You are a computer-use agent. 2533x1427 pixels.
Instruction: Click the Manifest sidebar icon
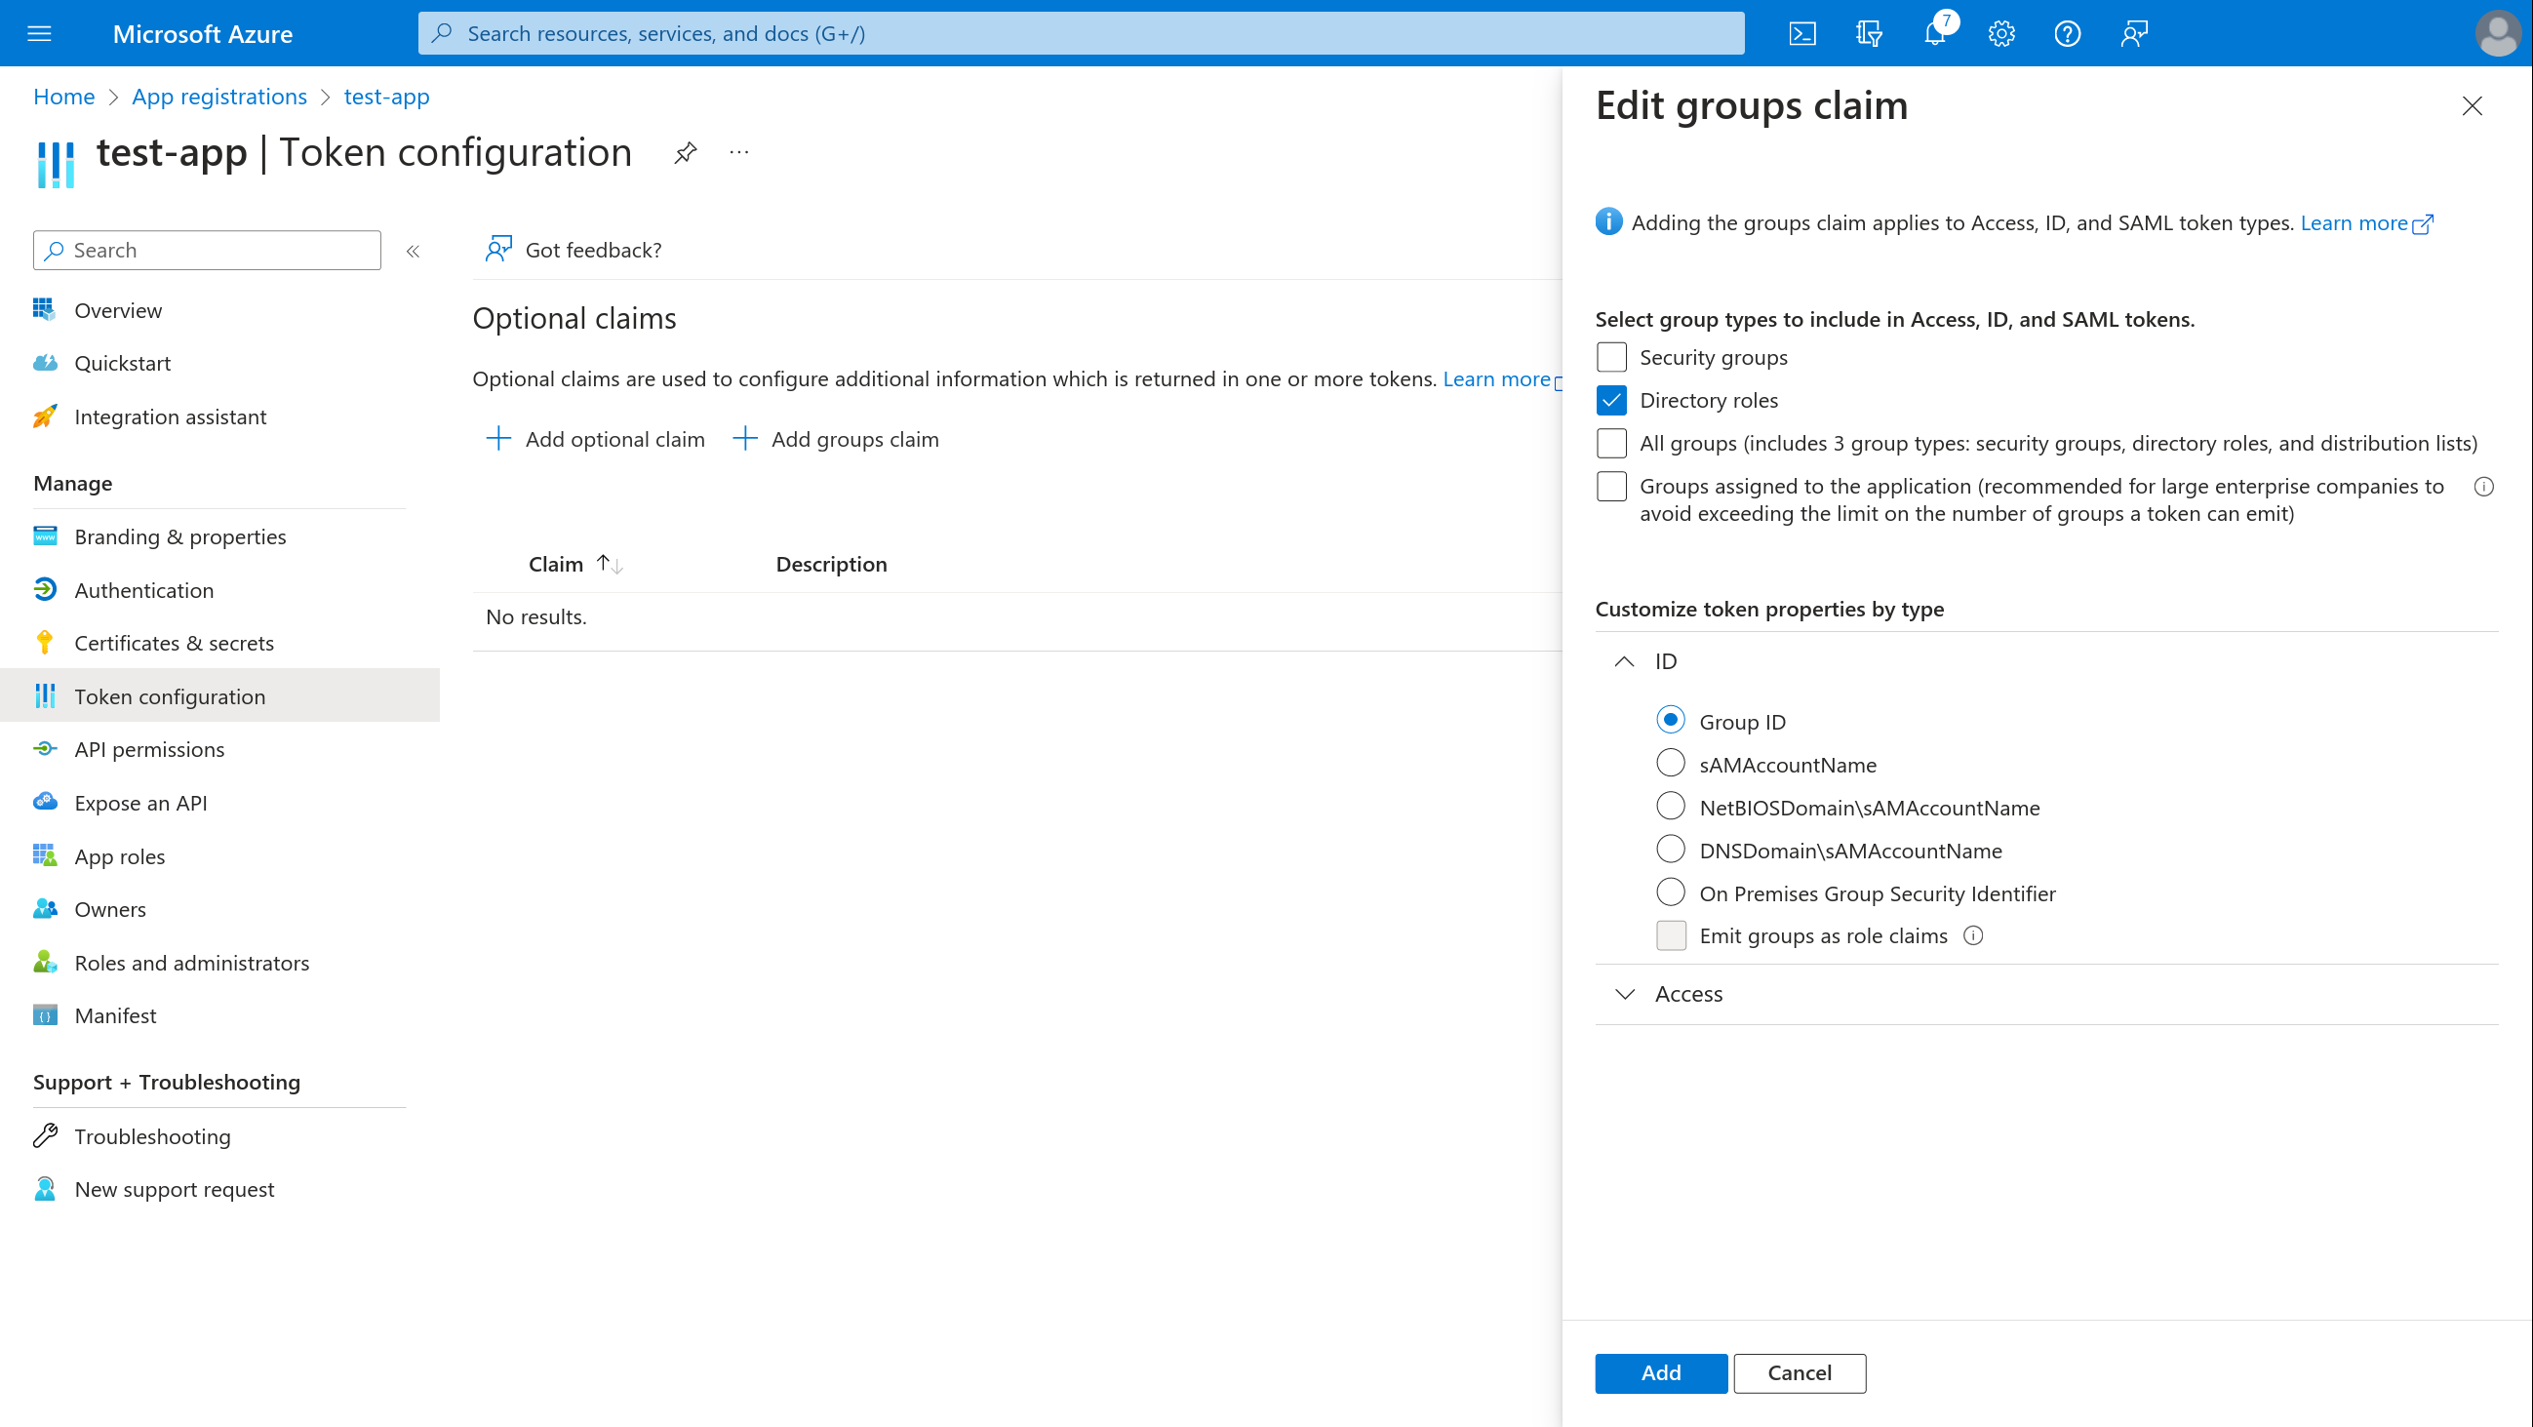pos(44,1014)
